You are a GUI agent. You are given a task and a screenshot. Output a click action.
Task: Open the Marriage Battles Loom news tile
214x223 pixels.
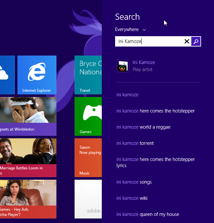click(x=28, y=158)
